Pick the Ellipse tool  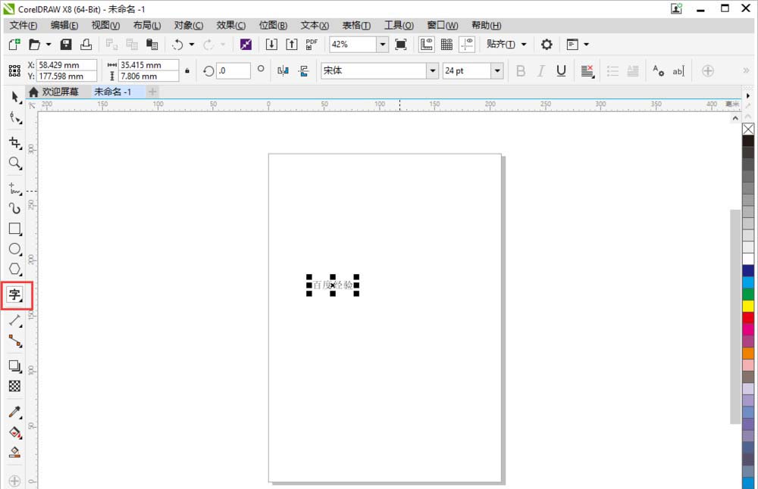tap(14, 249)
